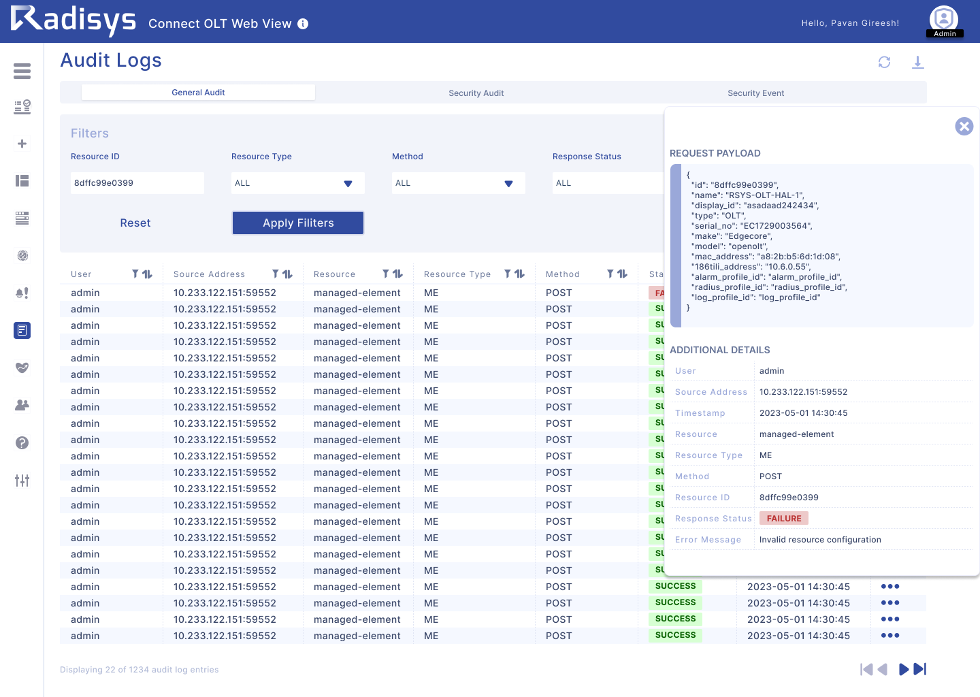Viewport: 980px width, 697px height.
Task: Open the users icon in the sidebar
Action: (22, 405)
